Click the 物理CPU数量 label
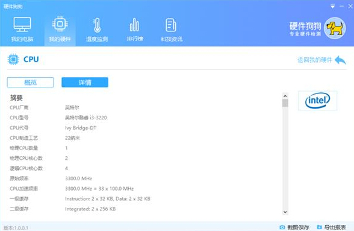The width and height of the screenshot is (354, 231). coord(23,148)
